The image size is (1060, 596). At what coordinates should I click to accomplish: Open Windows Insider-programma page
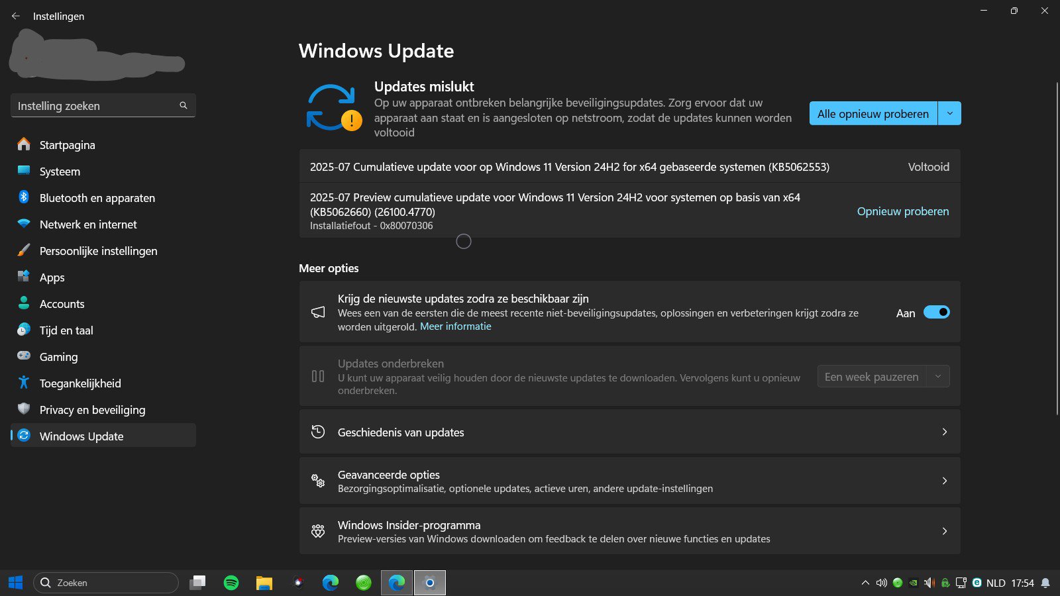pyautogui.click(x=630, y=531)
